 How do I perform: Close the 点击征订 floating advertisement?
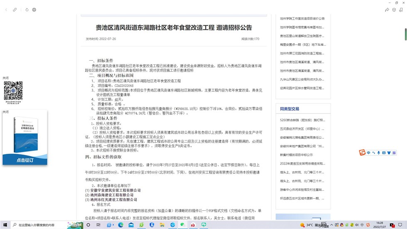pos(5,112)
